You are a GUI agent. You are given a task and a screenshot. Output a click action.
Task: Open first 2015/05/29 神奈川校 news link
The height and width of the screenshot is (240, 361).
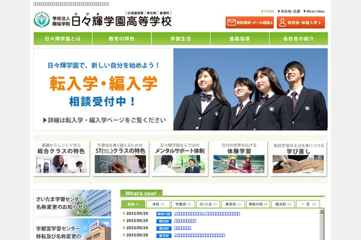pyautogui.click(x=207, y=214)
